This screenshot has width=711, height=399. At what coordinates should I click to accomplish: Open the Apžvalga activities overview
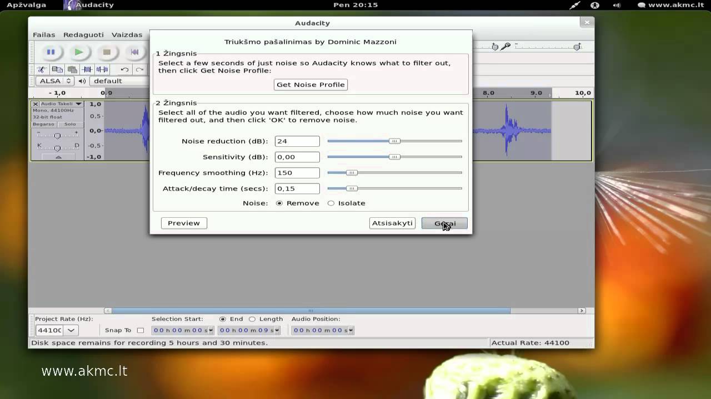click(x=26, y=5)
